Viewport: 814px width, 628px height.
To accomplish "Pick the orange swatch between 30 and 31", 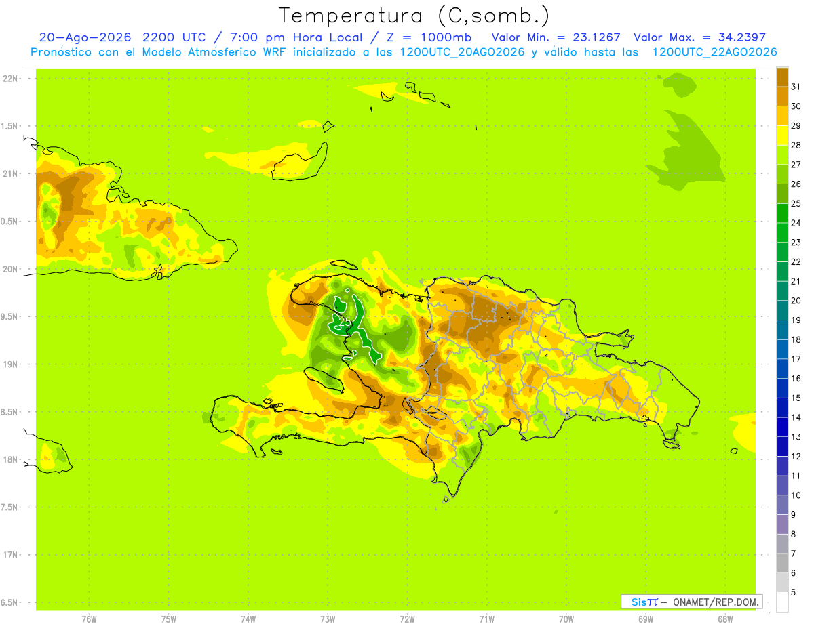I will coord(782,96).
